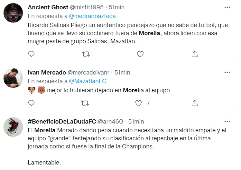Screen dimensions: 241x170
Task: View Ivan Mercado's profile picture
Action: coord(13,78)
